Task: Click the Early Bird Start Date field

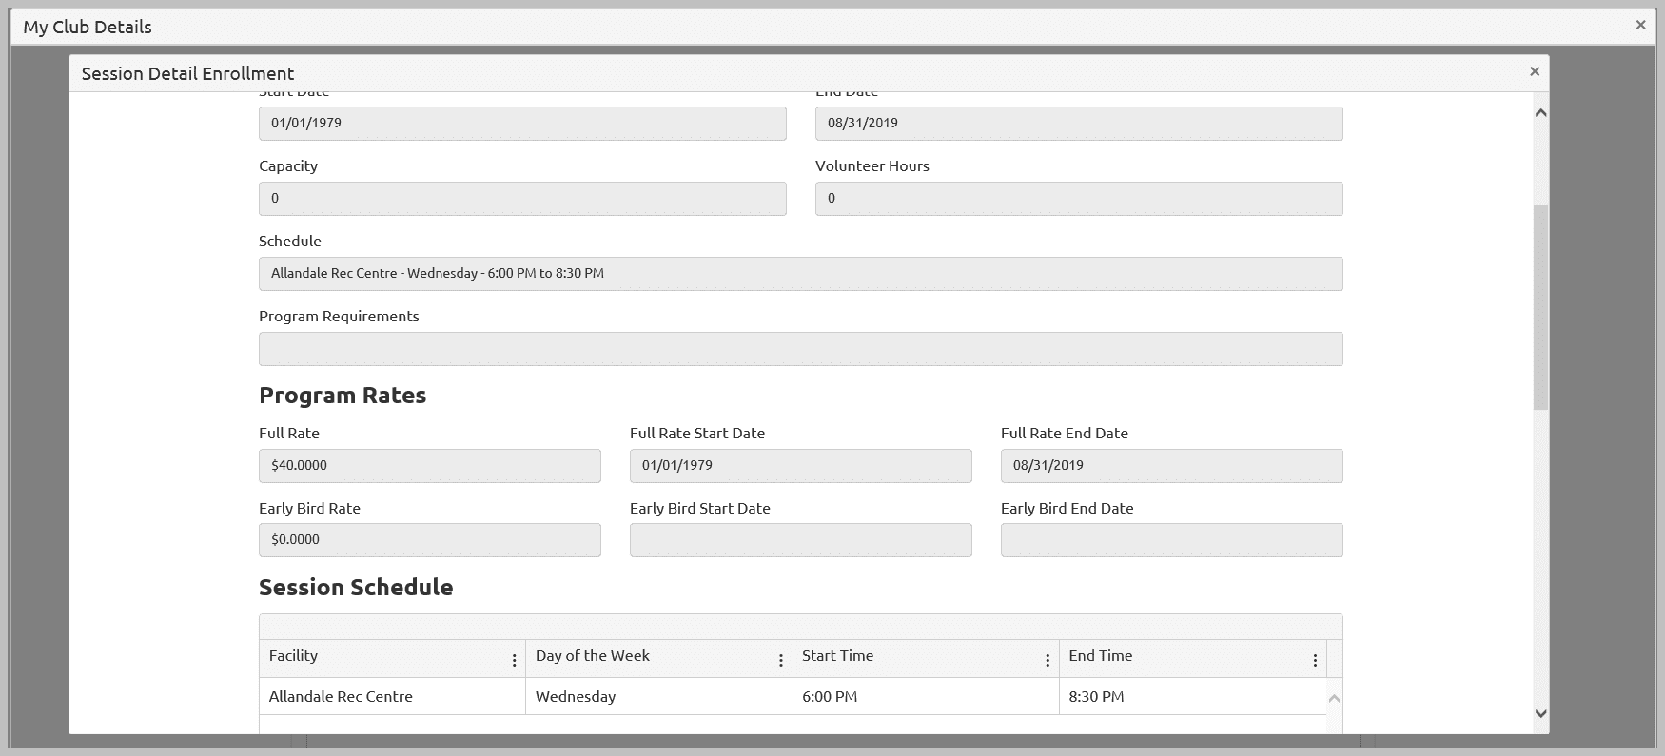Action: 801,540
